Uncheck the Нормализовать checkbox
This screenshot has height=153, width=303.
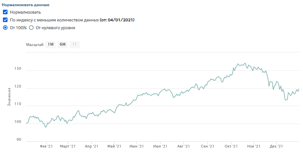[x=5, y=12]
